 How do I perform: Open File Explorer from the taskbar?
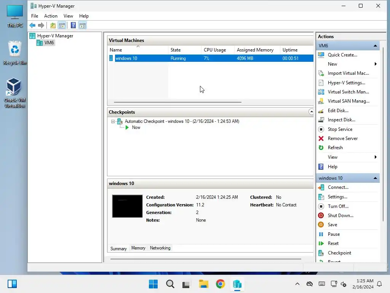click(x=203, y=284)
